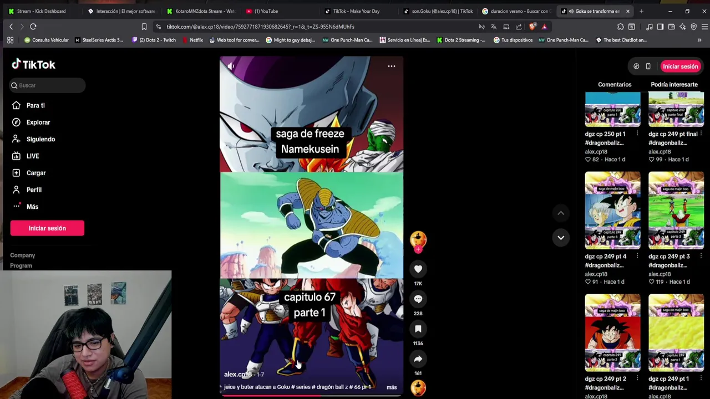Click the sidebar Iniciar sesión button
The height and width of the screenshot is (399, 710).
[x=47, y=228]
